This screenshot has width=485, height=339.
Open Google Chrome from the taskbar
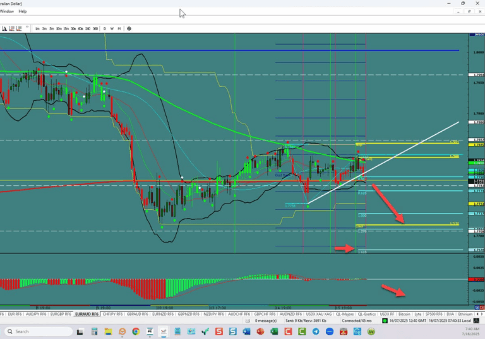tap(136, 331)
